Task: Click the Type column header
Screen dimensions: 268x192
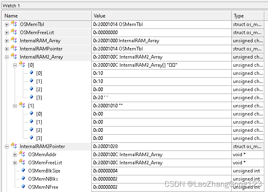Action: coord(248,16)
